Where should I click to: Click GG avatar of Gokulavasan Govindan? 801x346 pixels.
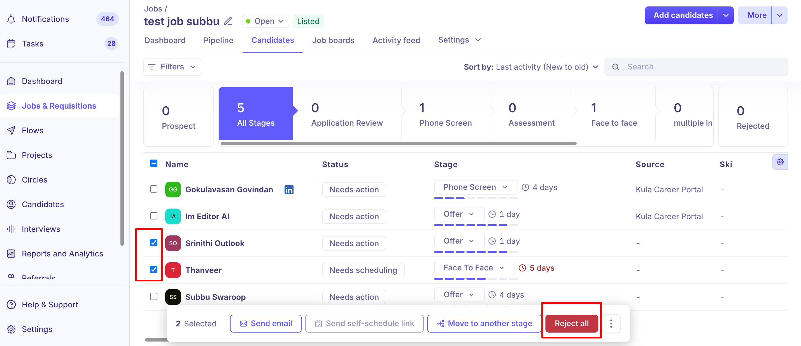(173, 189)
